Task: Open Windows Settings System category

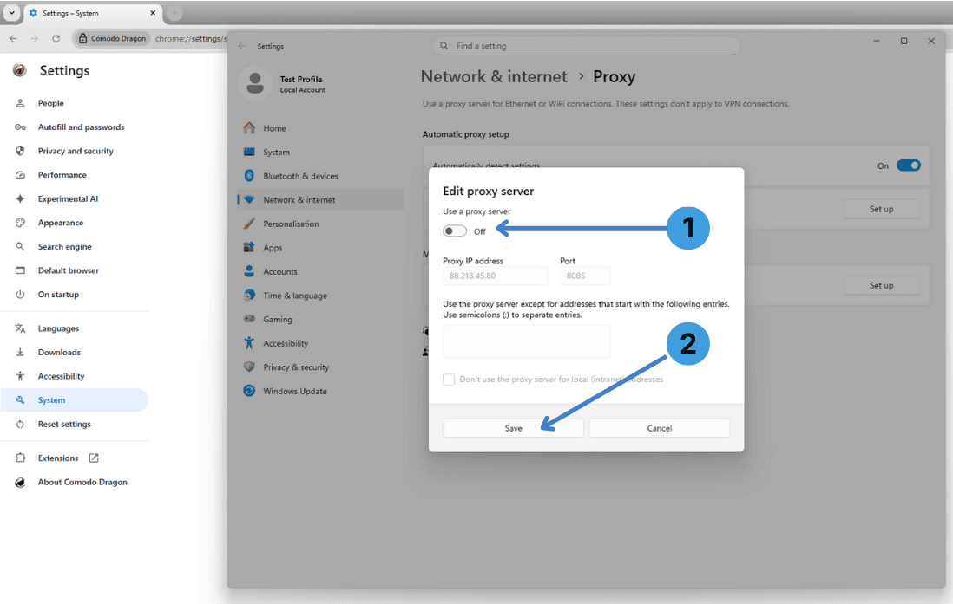Action: [x=320, y=152]
